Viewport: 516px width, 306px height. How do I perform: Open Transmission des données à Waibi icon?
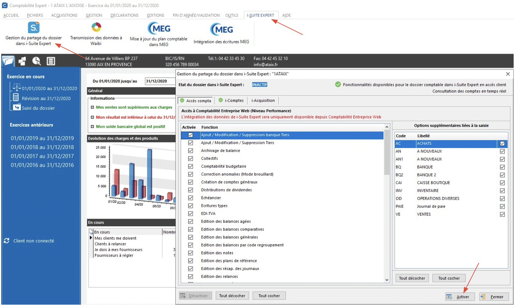coord(96,27)
